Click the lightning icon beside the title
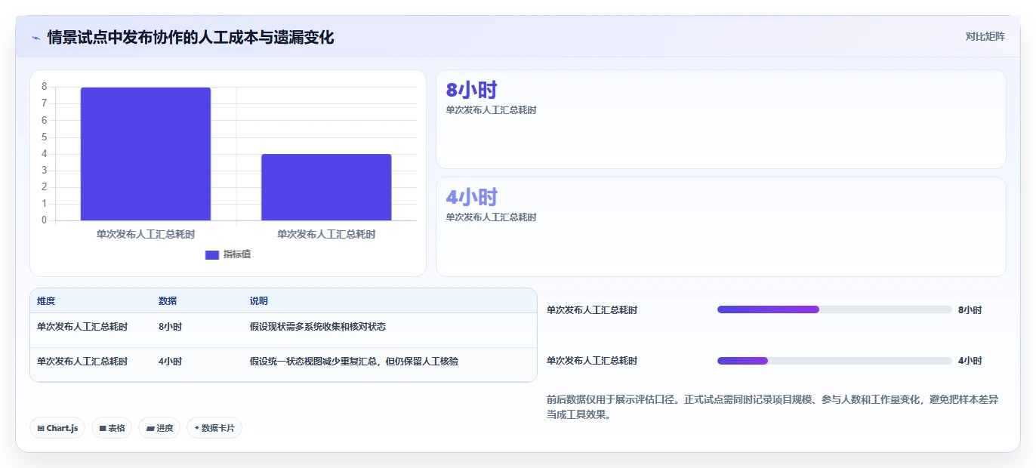The image size is (1036, 468). click(x=36, y=38)
